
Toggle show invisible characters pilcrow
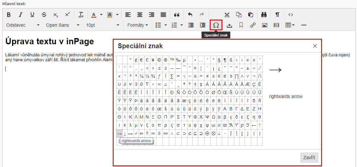pos(277,15)
